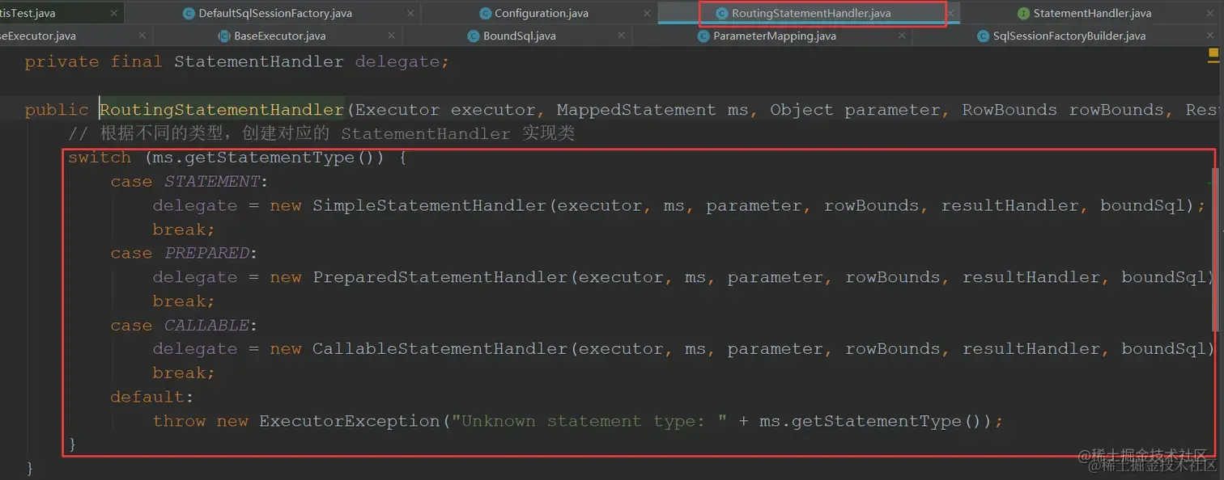Click the class icon on BoundSql.java tab
The width and height of the screenshot is (1224, 480).
click(474, 36)
